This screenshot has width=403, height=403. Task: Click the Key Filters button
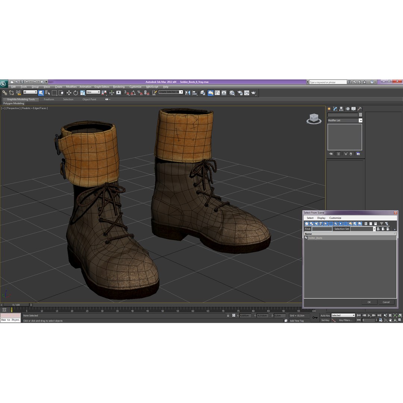[x=345, y=320]
